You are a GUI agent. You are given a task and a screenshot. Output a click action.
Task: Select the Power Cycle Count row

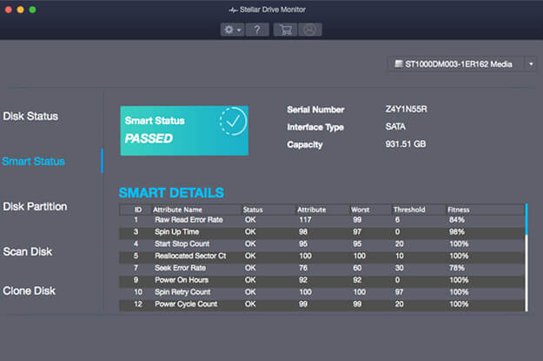(x=322, y=304)
